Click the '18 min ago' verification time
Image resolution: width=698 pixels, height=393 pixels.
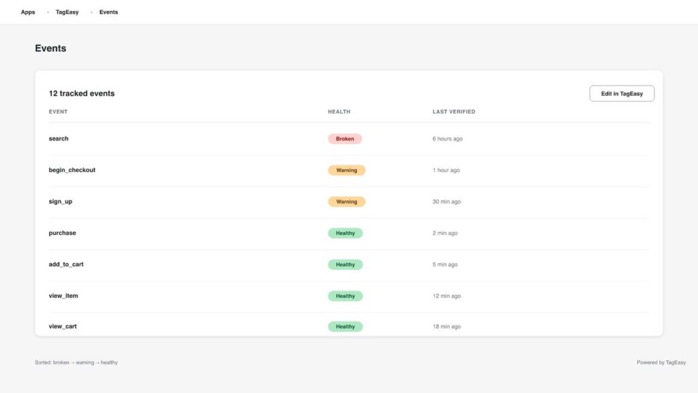click(x=446, y=327)
